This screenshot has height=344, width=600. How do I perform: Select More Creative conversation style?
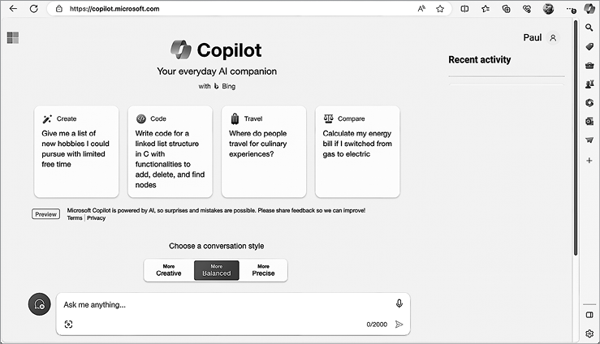[x=169, y=270]
